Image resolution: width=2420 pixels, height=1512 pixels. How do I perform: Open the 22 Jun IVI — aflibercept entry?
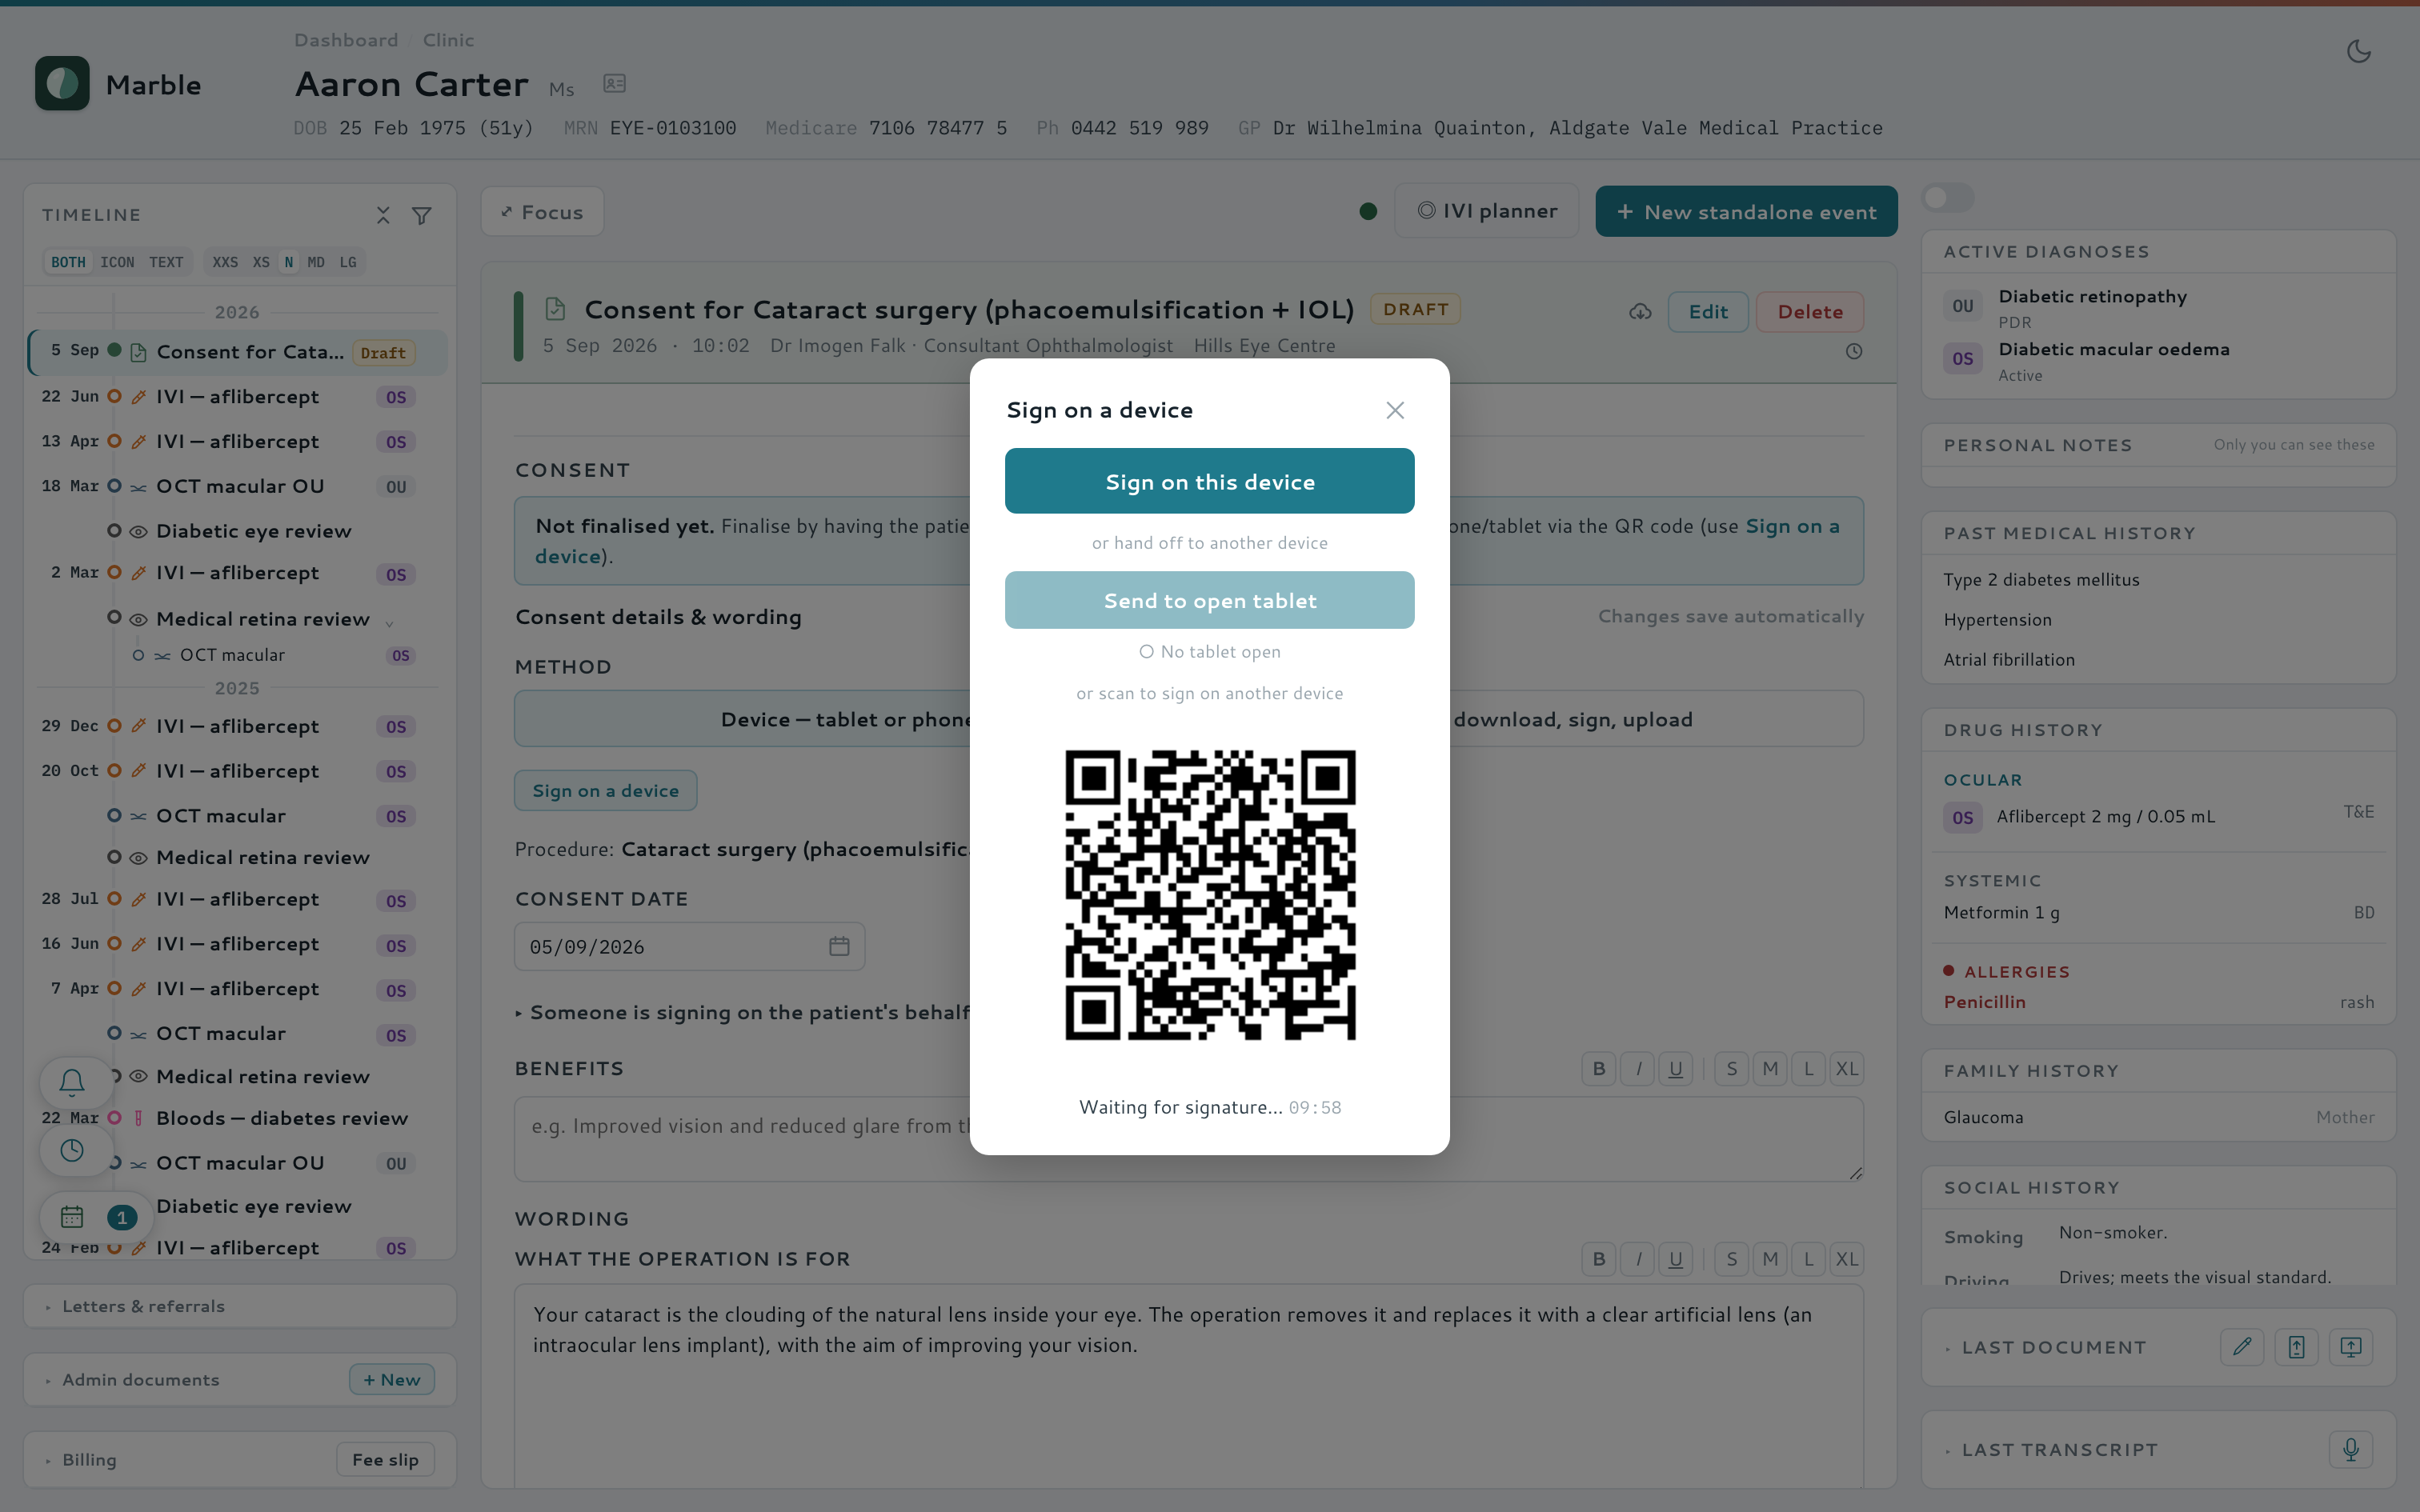pyautogui.click(x=238, y=397)
